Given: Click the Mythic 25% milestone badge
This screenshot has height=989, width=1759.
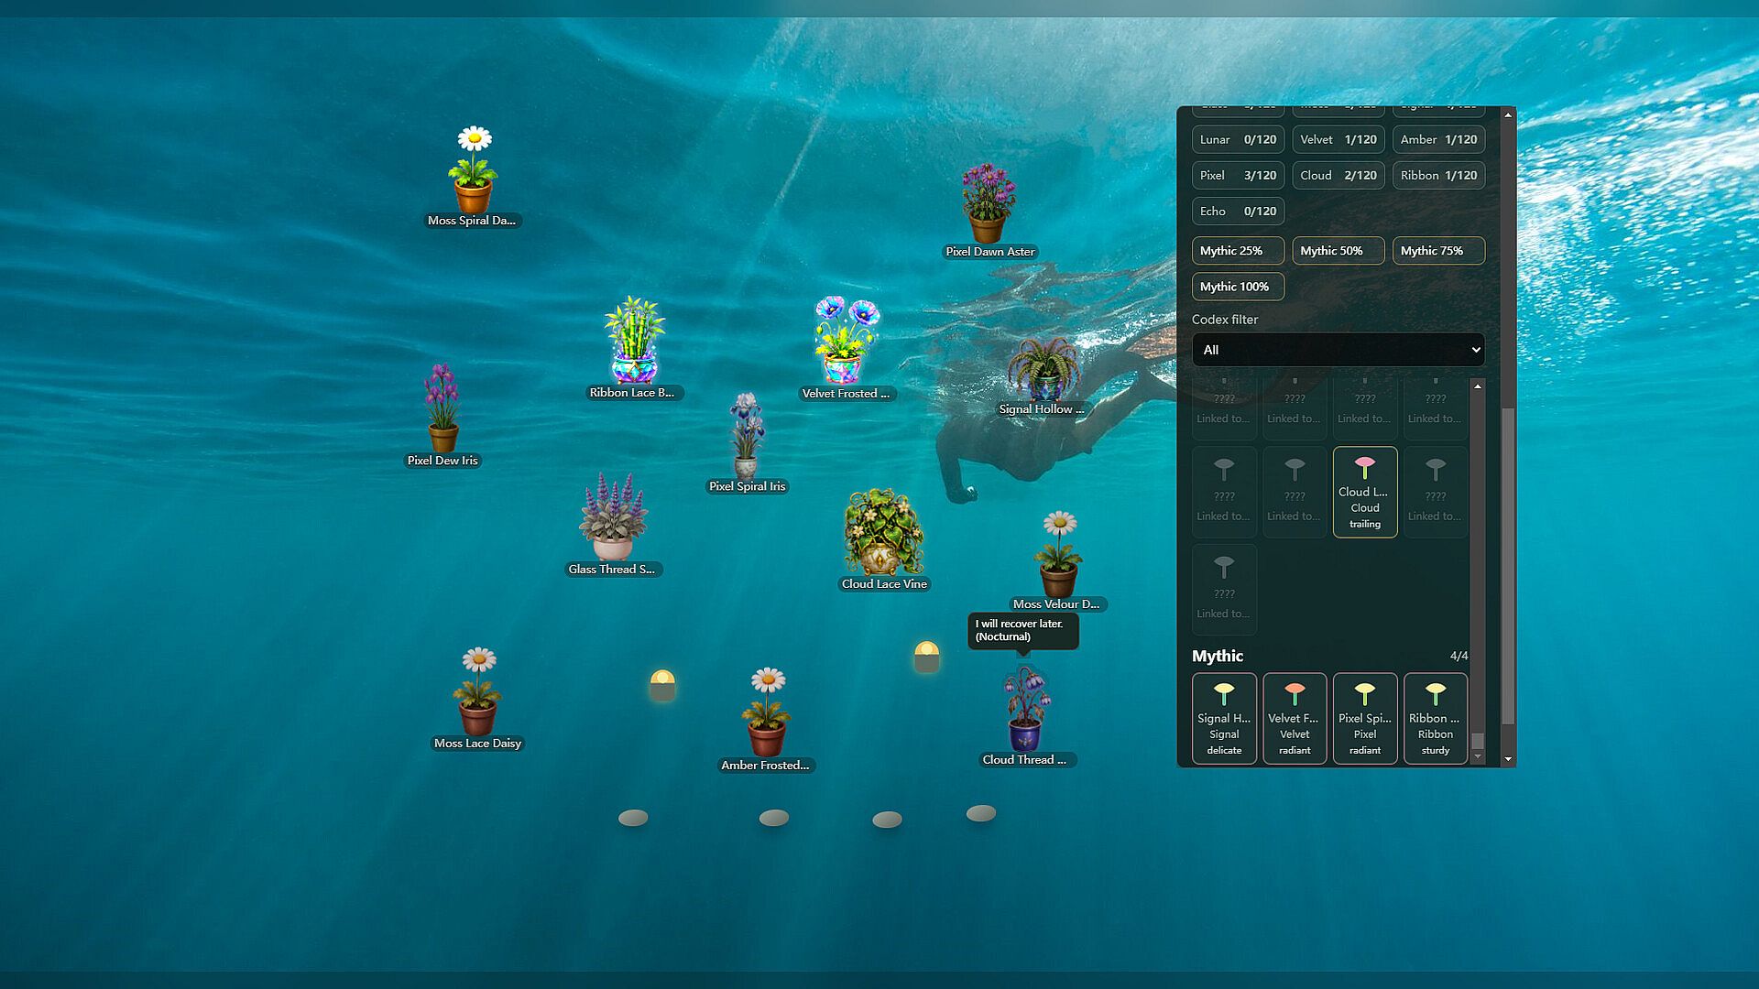Looking at the screenshot, I should (1238, 251).
